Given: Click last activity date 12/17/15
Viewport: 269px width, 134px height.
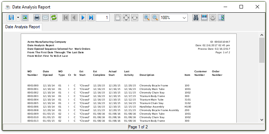Looking at the screenshot, I should click(130, 96).
